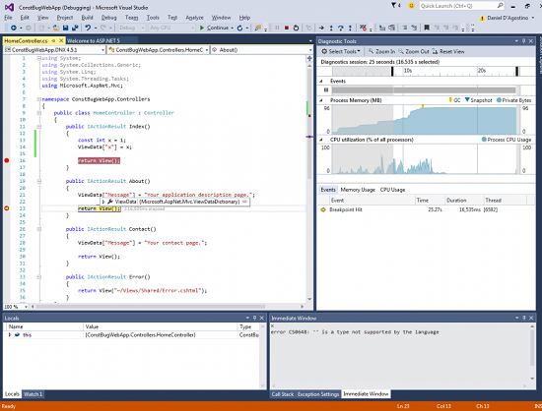Open the editor zoom level dropdown 100 %
This screenshot has width=542, height=411.
click(16, 307)
